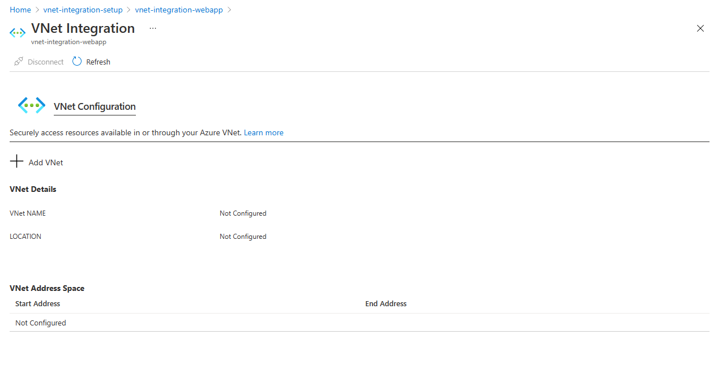This screenshot has height=373, width=718.
Task: Click the chevron after the Home breadcrumb
Action: (x=37, y=10)
